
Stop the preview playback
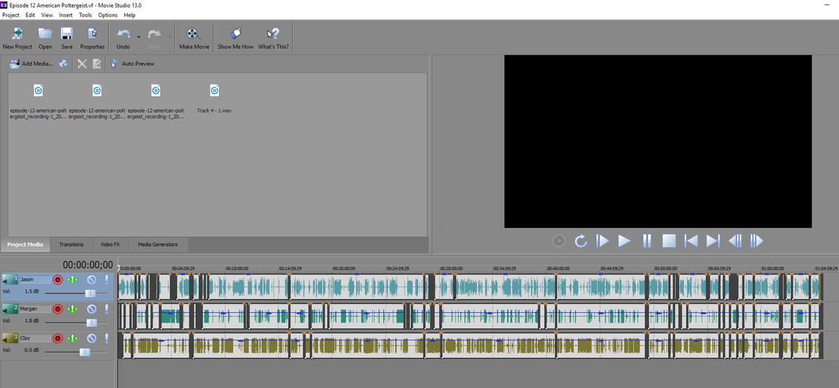(x=668, y=241)
